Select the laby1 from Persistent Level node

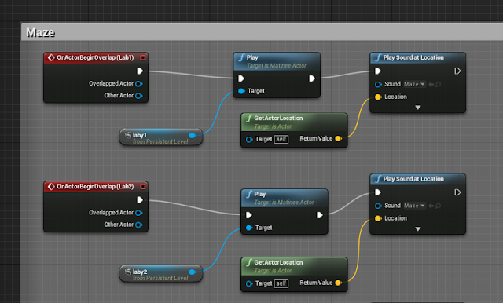point(160,137)
